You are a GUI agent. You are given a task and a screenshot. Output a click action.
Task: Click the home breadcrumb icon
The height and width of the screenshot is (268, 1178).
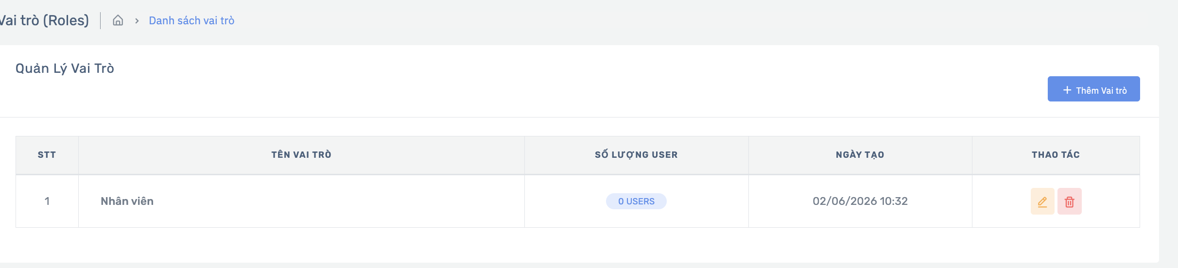point(118,20)
